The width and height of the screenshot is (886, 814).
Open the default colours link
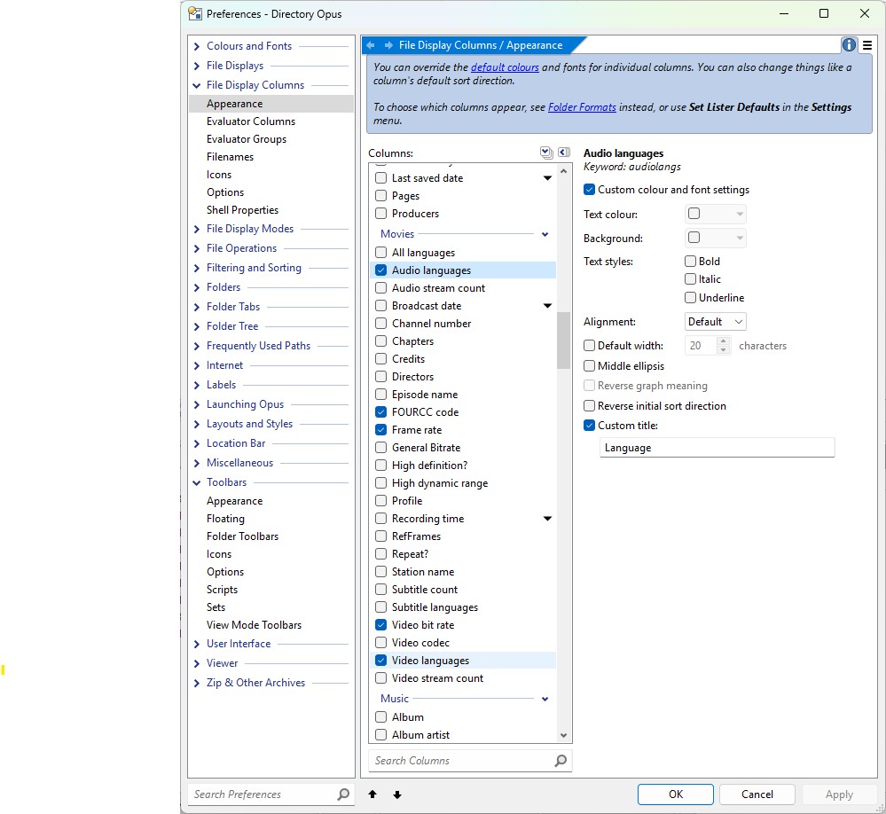click(505, 67)
